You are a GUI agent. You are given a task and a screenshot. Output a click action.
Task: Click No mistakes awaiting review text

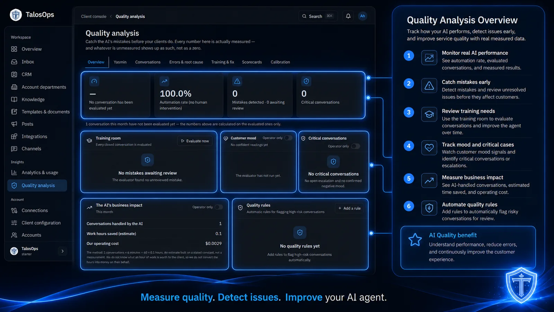(x=148, y=173)
